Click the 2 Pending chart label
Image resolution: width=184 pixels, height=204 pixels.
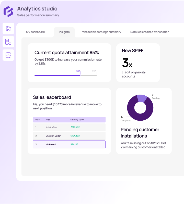click(156, 97)
